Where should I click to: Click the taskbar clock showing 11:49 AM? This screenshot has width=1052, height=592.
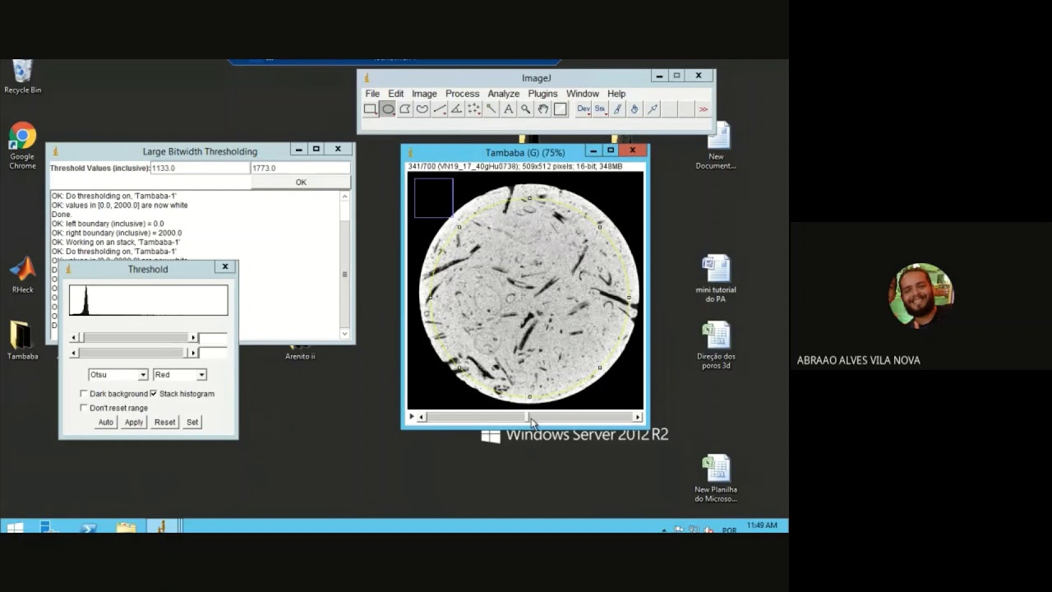762,525
